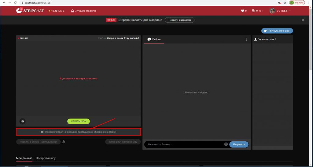The width and height of the screenshot is (313, 167).
Task: Open the SCTEST account dropdown
Action: click(283, 11)
